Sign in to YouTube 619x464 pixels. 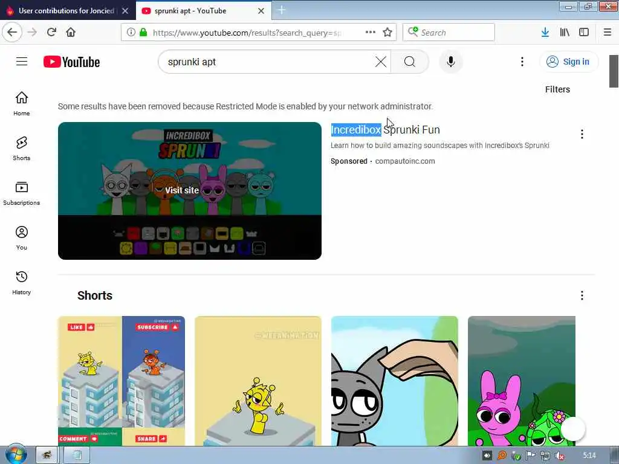(x=568, y=62)
